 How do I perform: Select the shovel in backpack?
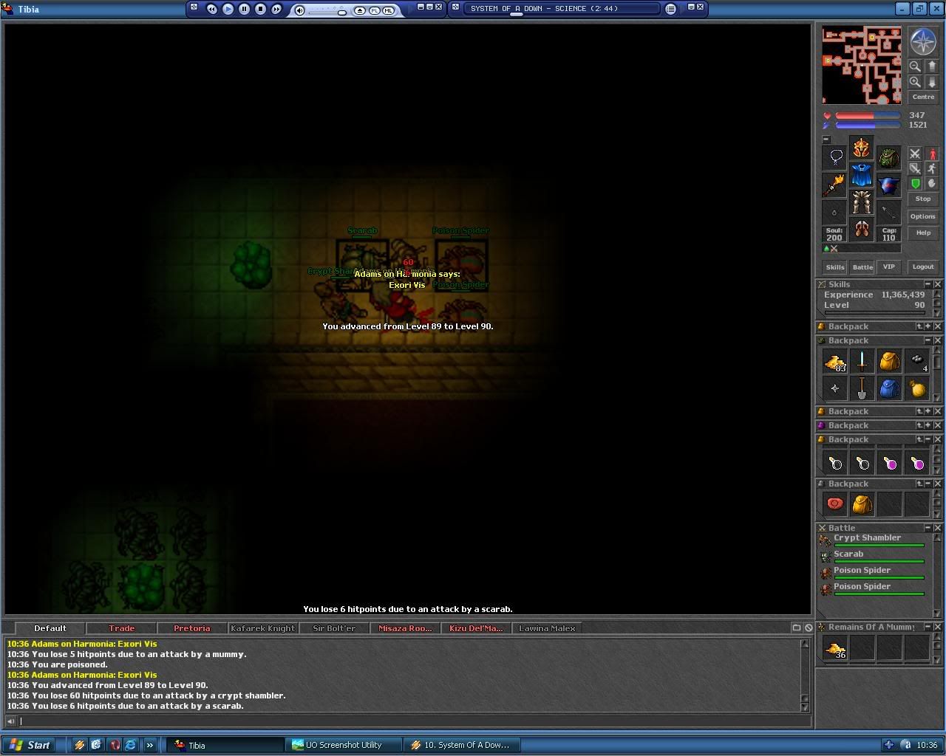coord(862,388)
